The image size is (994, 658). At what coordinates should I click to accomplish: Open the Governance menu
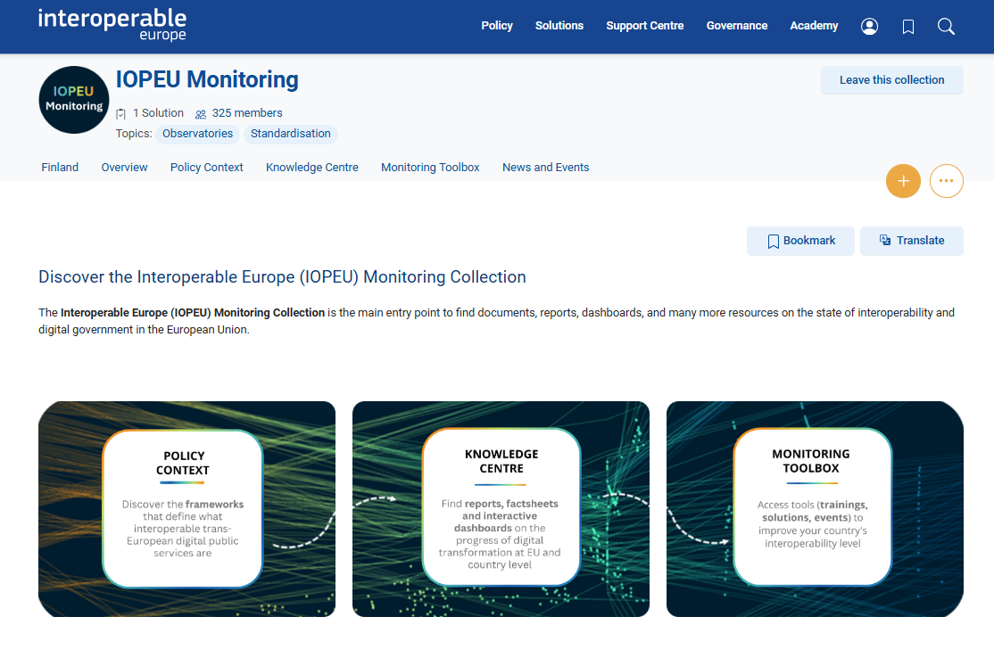pos(737,26)
